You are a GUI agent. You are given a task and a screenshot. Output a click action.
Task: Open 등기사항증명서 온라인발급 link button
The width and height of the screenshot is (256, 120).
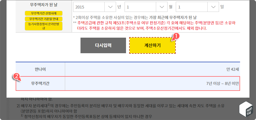click(44, 26)
